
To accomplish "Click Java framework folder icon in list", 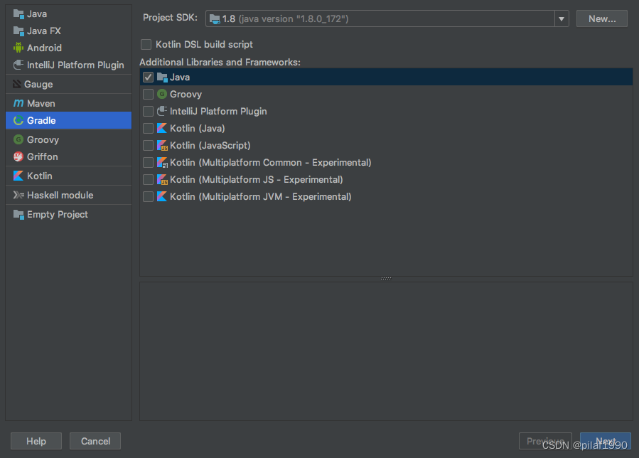I will [x=162, y=77].
